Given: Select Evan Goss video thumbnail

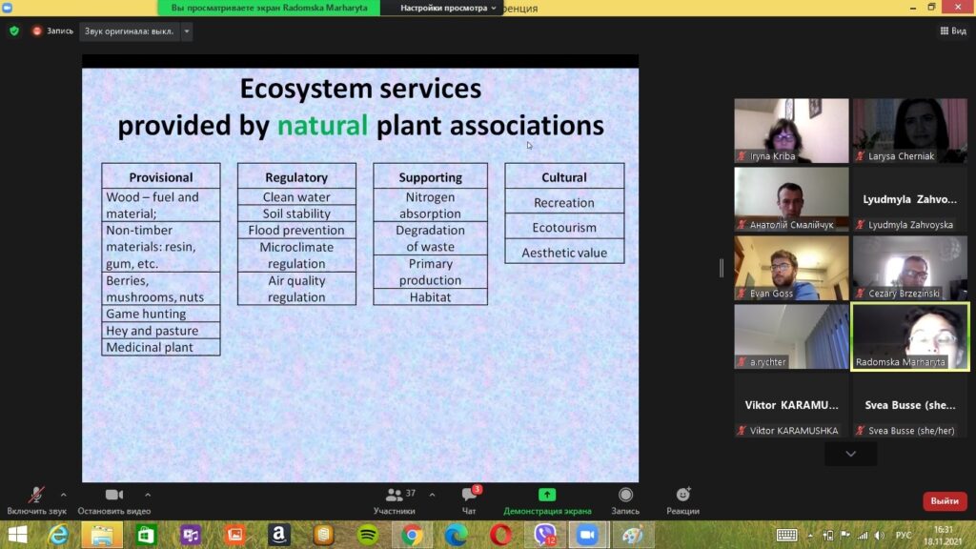Looking at the screenshot, I should coord(791,268).
